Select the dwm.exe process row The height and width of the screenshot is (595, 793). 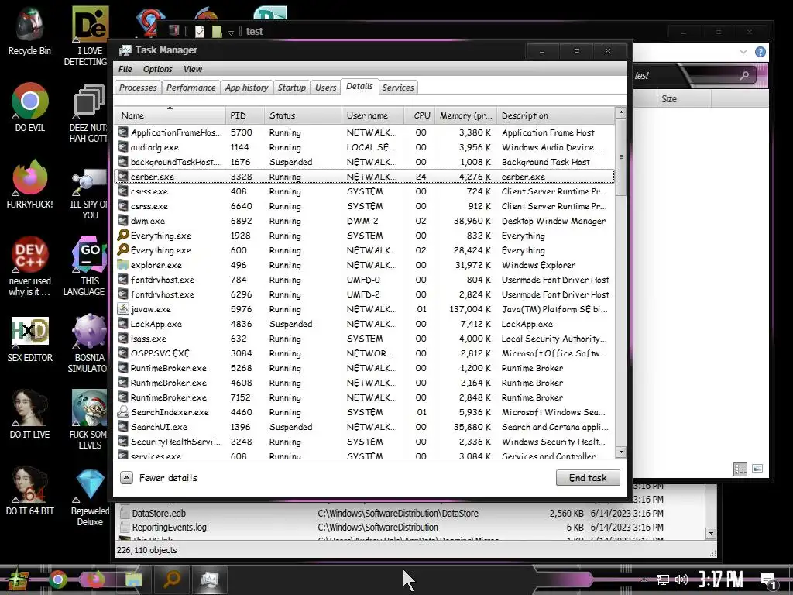[x=365, y=221]
